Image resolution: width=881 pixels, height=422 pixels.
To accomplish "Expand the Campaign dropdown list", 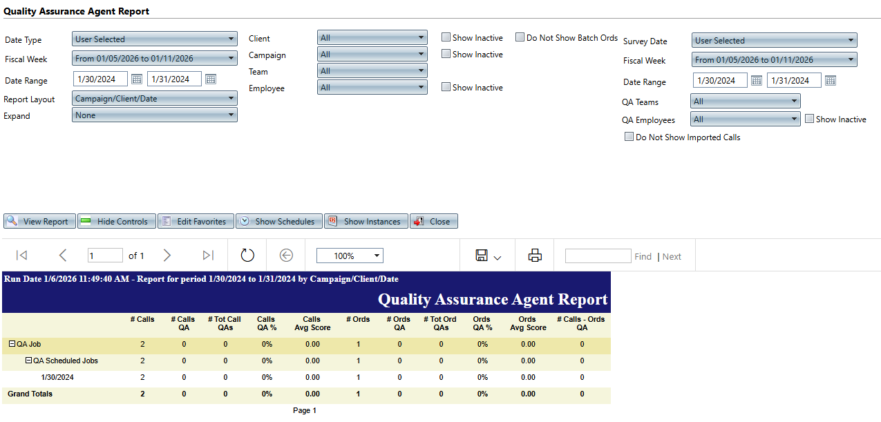I will (x=372, y=55).
